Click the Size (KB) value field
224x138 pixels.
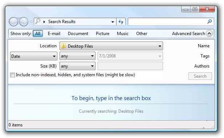pos(130,66)
